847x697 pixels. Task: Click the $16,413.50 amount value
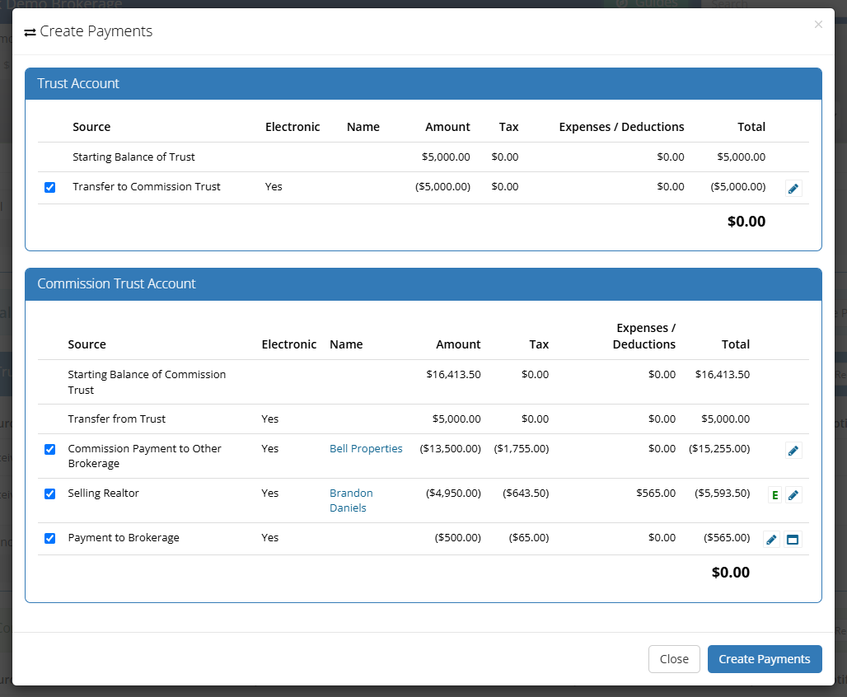453,374
